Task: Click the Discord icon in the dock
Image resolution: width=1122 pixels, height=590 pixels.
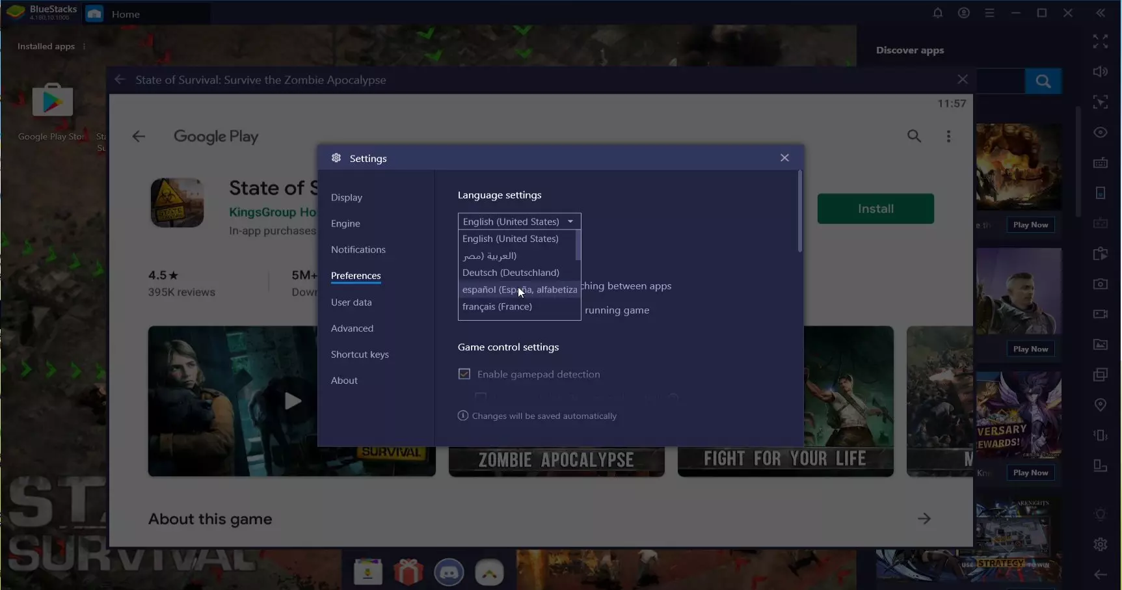Action: (x=449, y=572)
